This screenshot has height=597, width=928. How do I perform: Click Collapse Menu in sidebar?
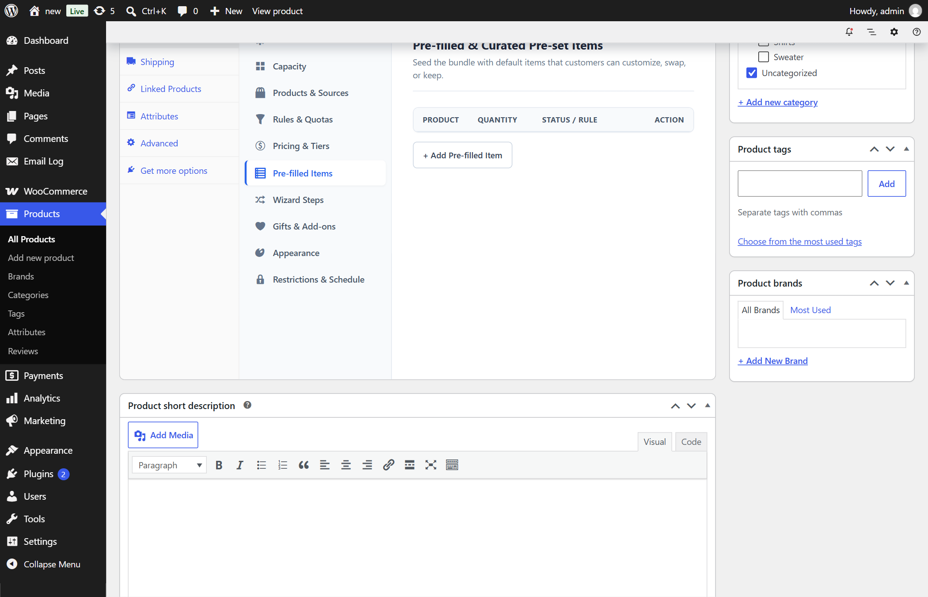53,564
